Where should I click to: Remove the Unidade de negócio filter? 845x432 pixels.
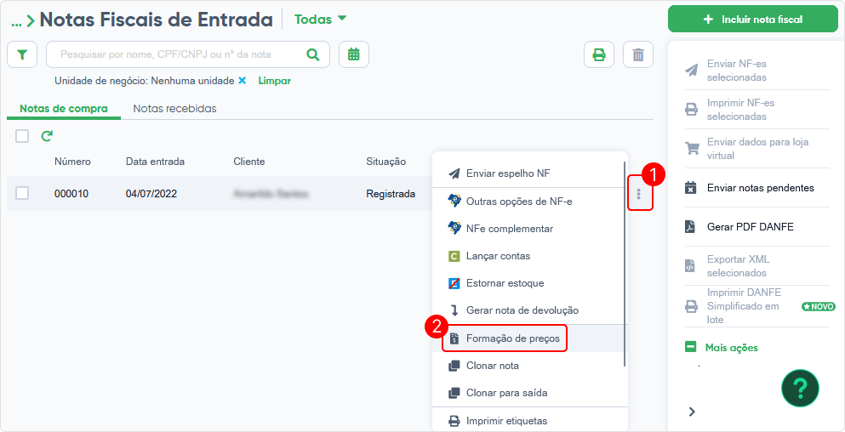tap(243, 81)
